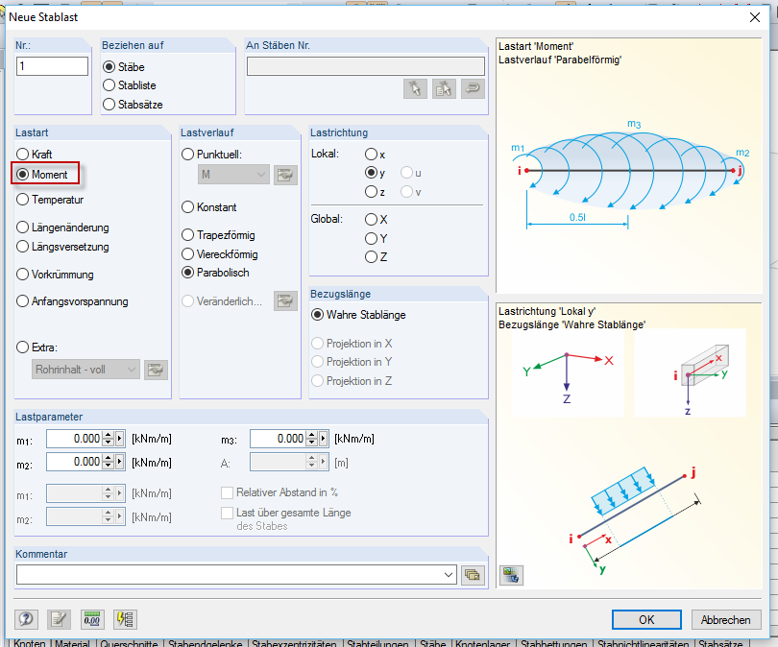Choose Konstant load distribution
Viewport: 778px width, 647px height.
187,206
